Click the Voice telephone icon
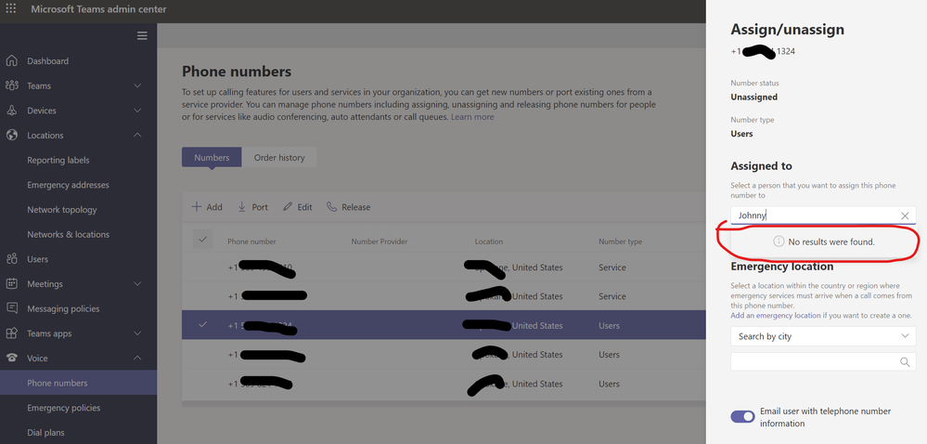The width and height of the screenshot is (927, 444). click(11, 359)
